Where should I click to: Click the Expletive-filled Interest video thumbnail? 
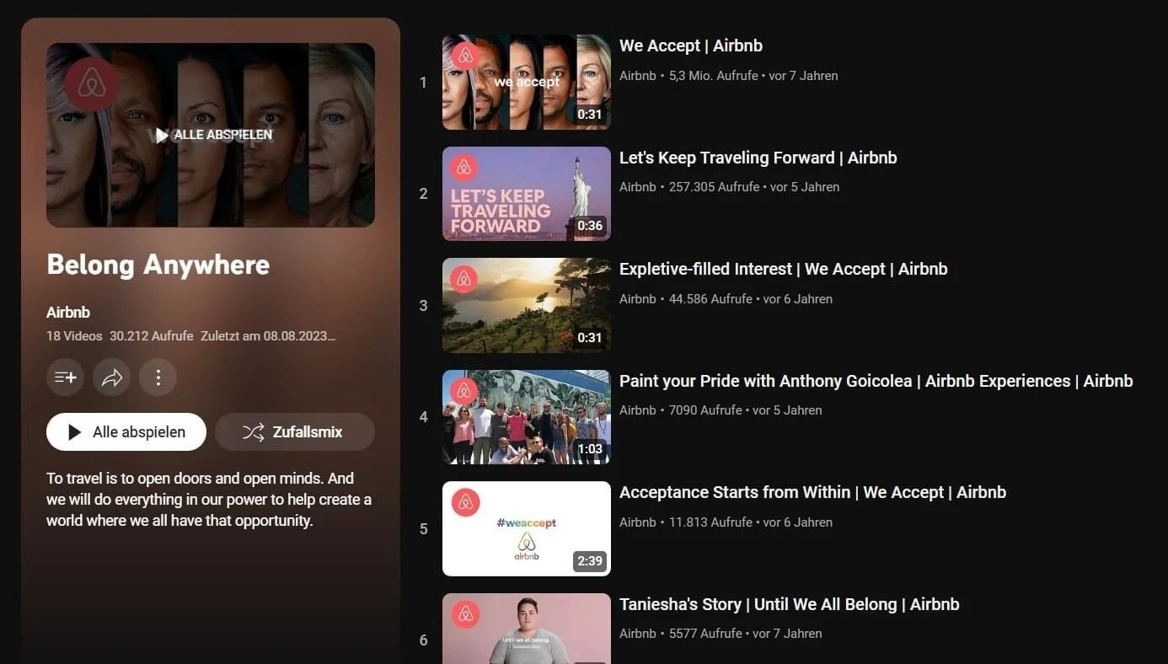(527, 305)
